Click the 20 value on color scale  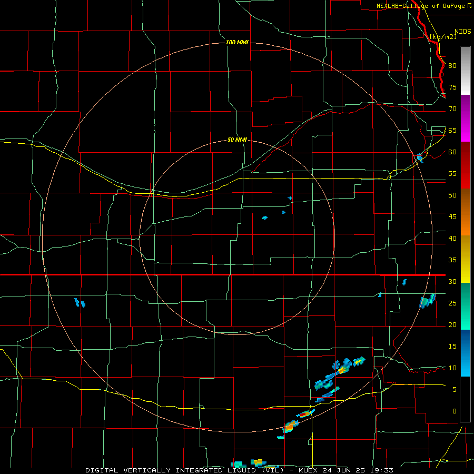(x=452, y=325)
